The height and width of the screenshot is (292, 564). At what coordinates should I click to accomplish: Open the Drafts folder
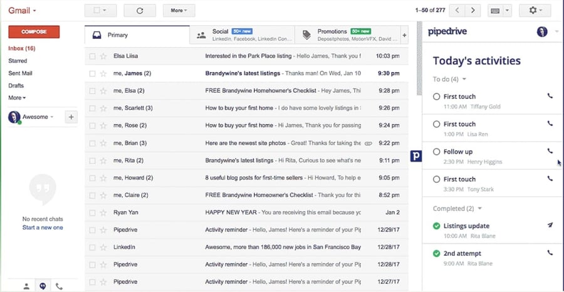[16, 86]
